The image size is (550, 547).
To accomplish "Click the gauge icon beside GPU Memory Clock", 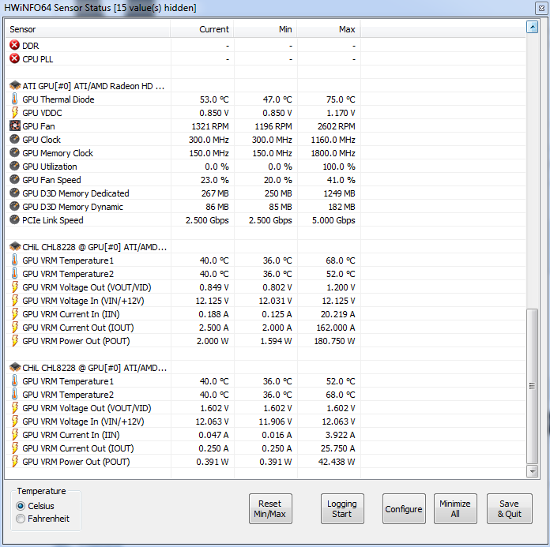I will pyautogui.click(x=14, y=153).
